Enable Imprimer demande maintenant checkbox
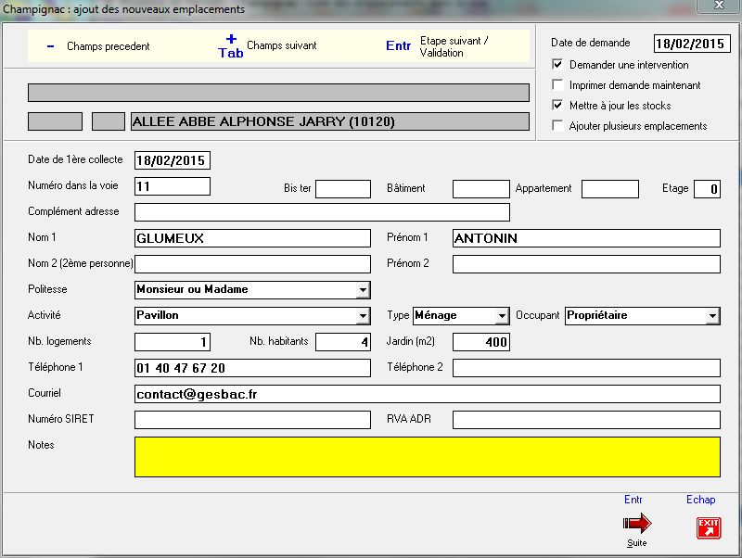This screenshot has height=558, width=742. click(x=557, y=85)
